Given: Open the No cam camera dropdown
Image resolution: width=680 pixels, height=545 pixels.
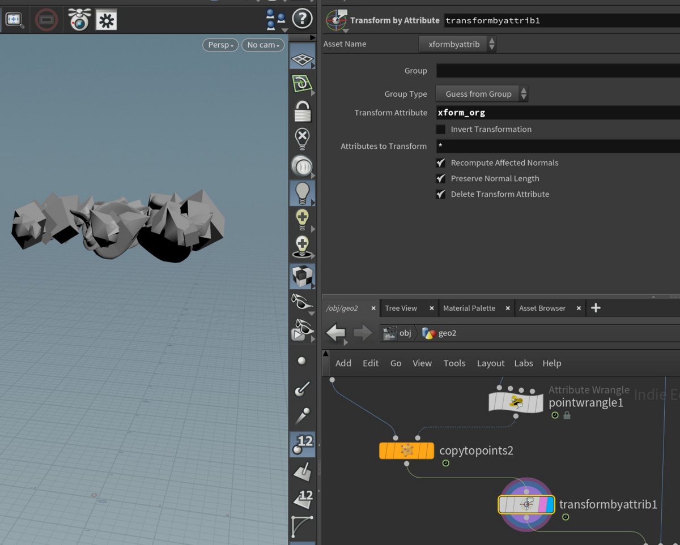Looking at the screenshot, I should (x=263, y=45).
